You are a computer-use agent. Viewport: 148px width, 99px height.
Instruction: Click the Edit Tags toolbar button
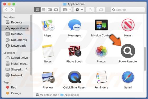pyautogui.click(x=101, y=10)
